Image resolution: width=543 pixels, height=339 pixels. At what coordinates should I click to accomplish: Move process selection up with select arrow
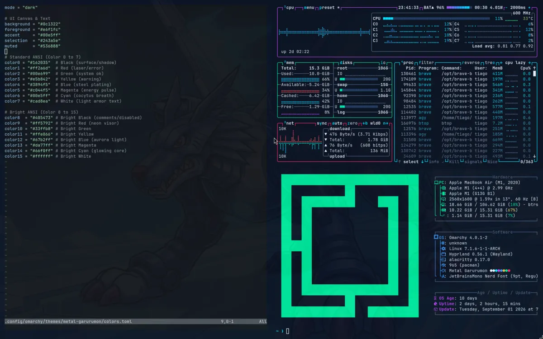(x=400, y=162)
